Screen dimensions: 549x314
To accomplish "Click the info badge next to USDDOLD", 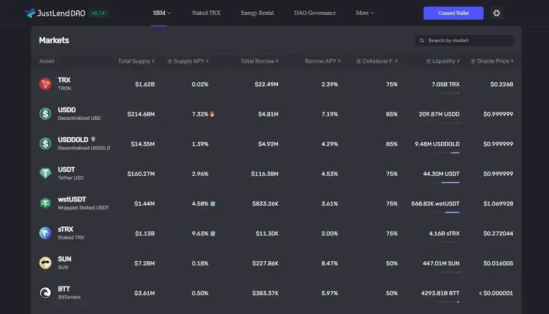I will (93, 139).
